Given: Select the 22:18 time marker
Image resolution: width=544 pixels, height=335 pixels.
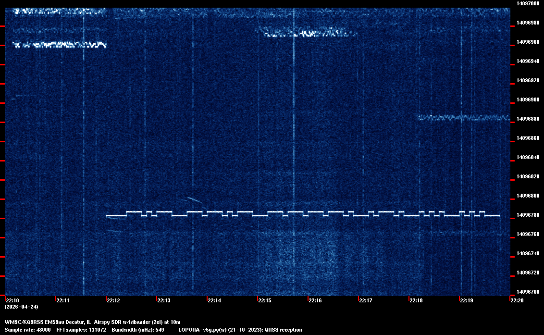Looking at the screenshot, I should coord(416,301).
